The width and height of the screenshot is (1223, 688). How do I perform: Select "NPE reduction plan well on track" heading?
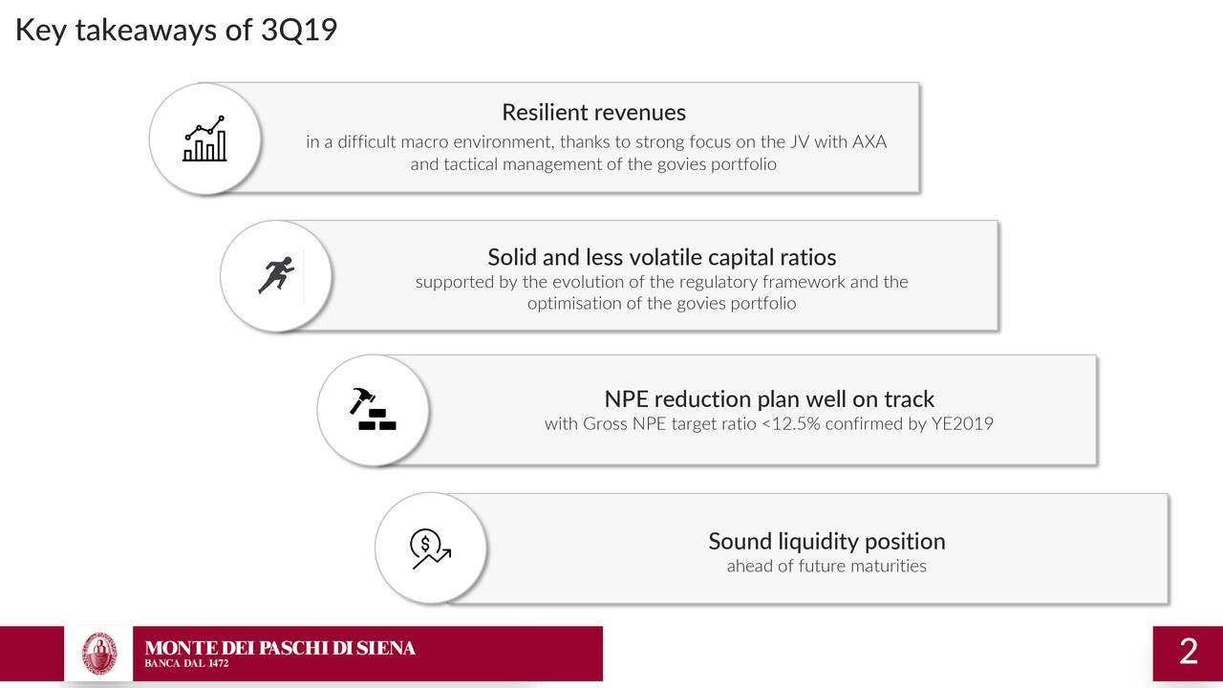(x=768, y=398)
